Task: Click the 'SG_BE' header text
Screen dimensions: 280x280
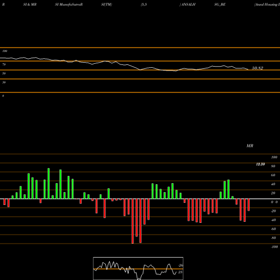Action: pyautogui.click(x=220, y=4)
